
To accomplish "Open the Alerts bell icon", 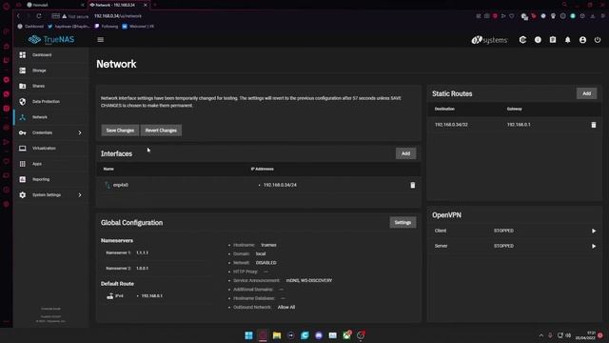I will 568,40.
